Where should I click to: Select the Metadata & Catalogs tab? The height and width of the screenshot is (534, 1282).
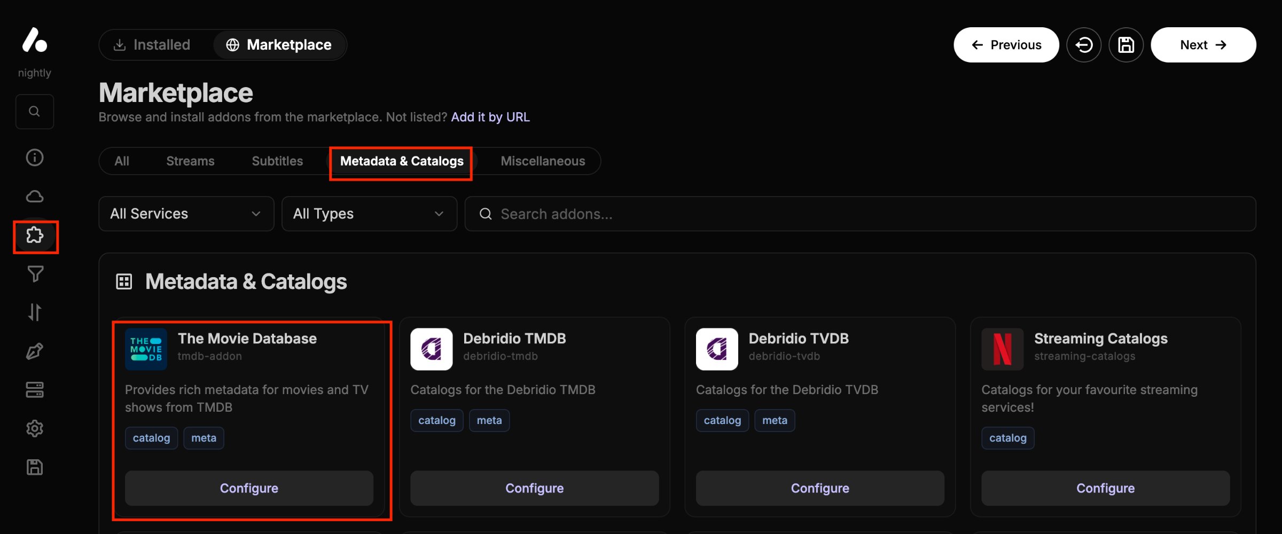point(402,161)
